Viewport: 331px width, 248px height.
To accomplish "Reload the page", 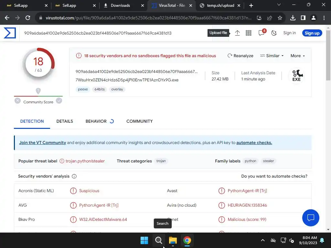I will [28, 18].
